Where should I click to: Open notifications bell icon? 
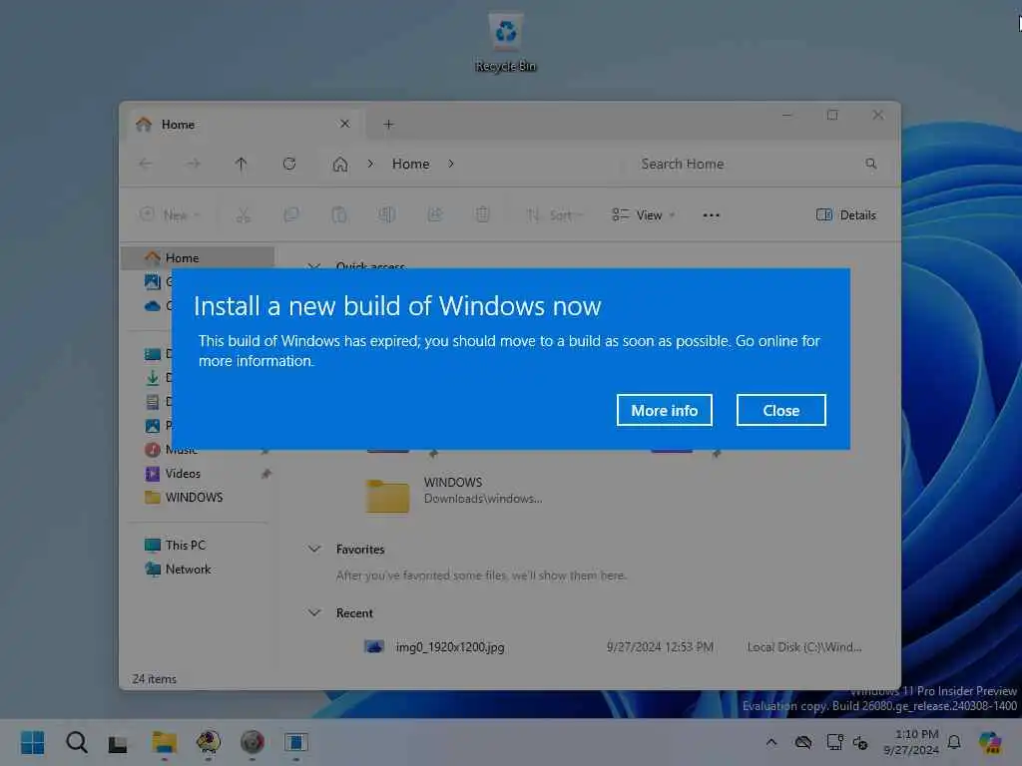point(954,742)
